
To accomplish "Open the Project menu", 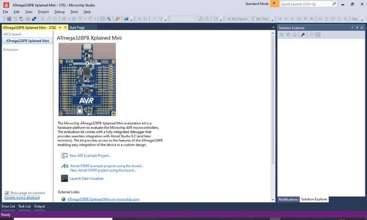I will [43, 12].
